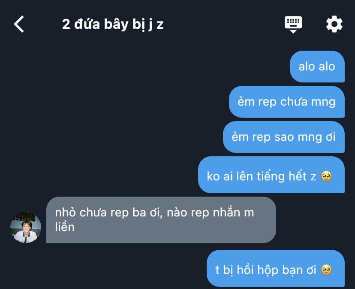Select the gray "nhỏ chưa rep ba ơi" message

161,220
